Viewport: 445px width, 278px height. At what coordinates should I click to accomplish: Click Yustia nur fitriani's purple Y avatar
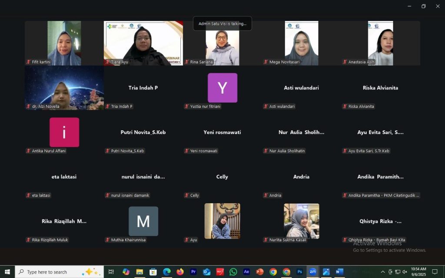coord(222,88)
